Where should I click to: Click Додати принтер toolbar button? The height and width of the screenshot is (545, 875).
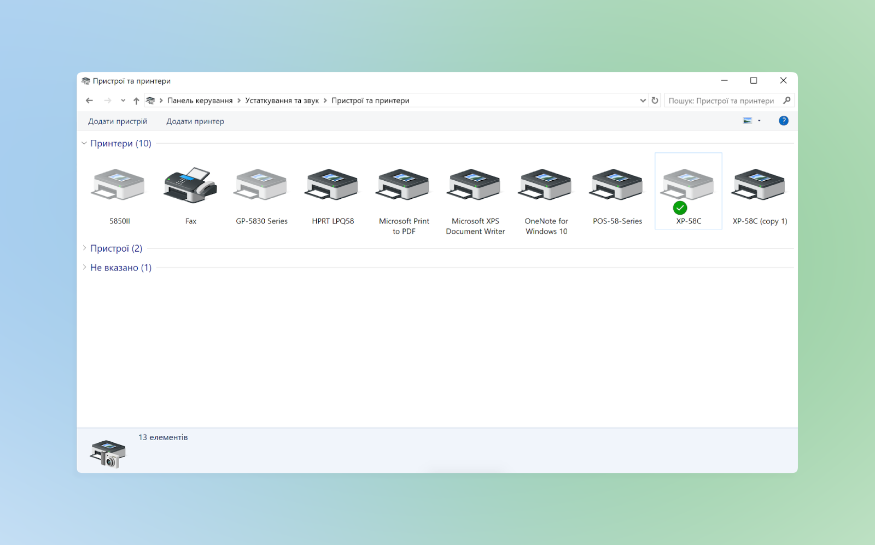point(195,121)
